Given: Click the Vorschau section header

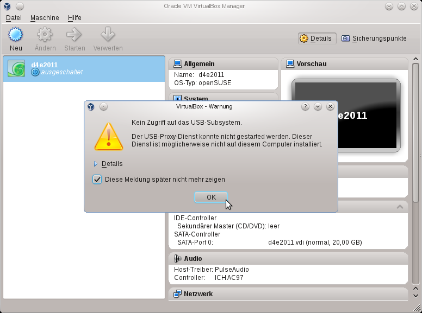Looking at the screenshot, I should tap(344, 64).
